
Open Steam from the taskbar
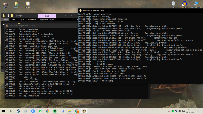coord(18,111)
